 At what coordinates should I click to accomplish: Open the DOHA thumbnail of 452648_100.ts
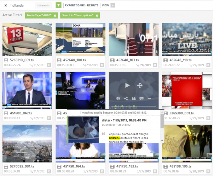coord(81,39)
